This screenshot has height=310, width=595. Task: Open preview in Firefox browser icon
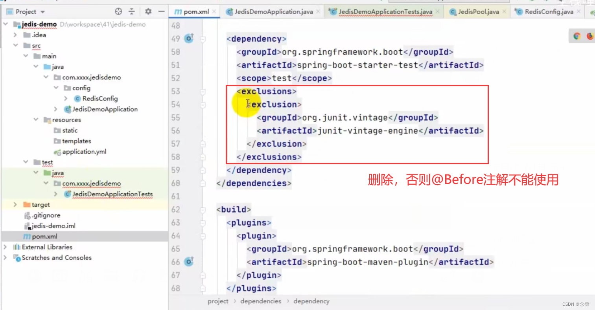590,36
